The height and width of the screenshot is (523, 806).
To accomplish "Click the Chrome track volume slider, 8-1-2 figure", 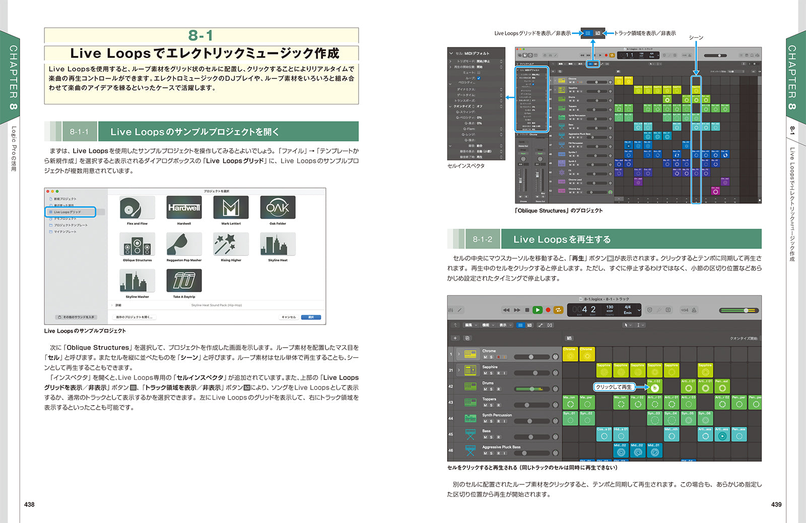I will coord(532,357).
